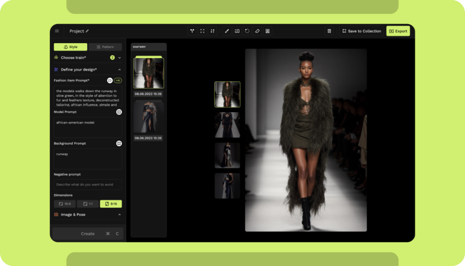Click the Fashion Item Prompt label

point(71,80)
